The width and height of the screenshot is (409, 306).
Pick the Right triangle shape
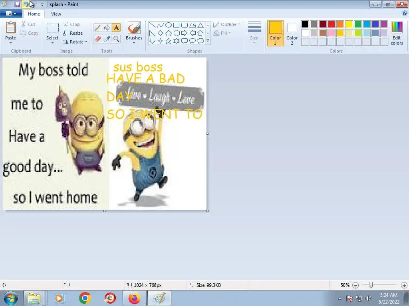(x=153, y=33)
